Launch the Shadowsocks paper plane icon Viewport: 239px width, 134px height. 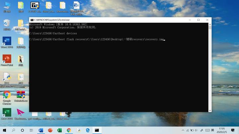[21, 112]
